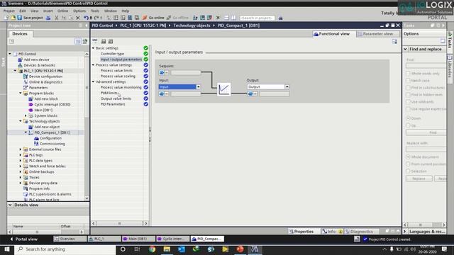
Task: Click the Go online toolbar icon
Action: [x=145, y=18]
